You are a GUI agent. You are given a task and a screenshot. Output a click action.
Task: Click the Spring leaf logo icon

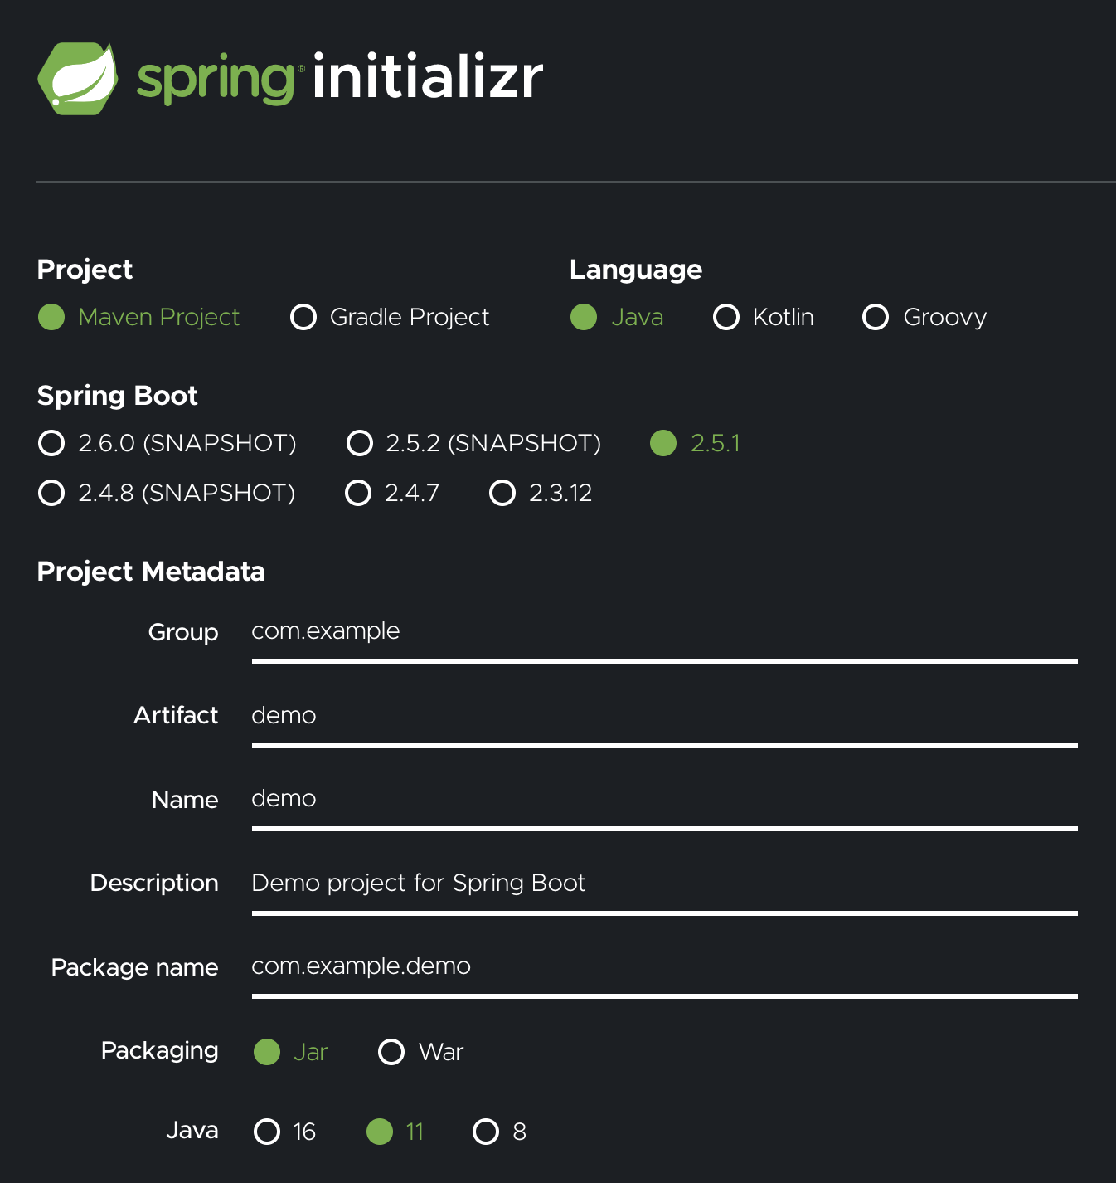[x=77, y=79]
